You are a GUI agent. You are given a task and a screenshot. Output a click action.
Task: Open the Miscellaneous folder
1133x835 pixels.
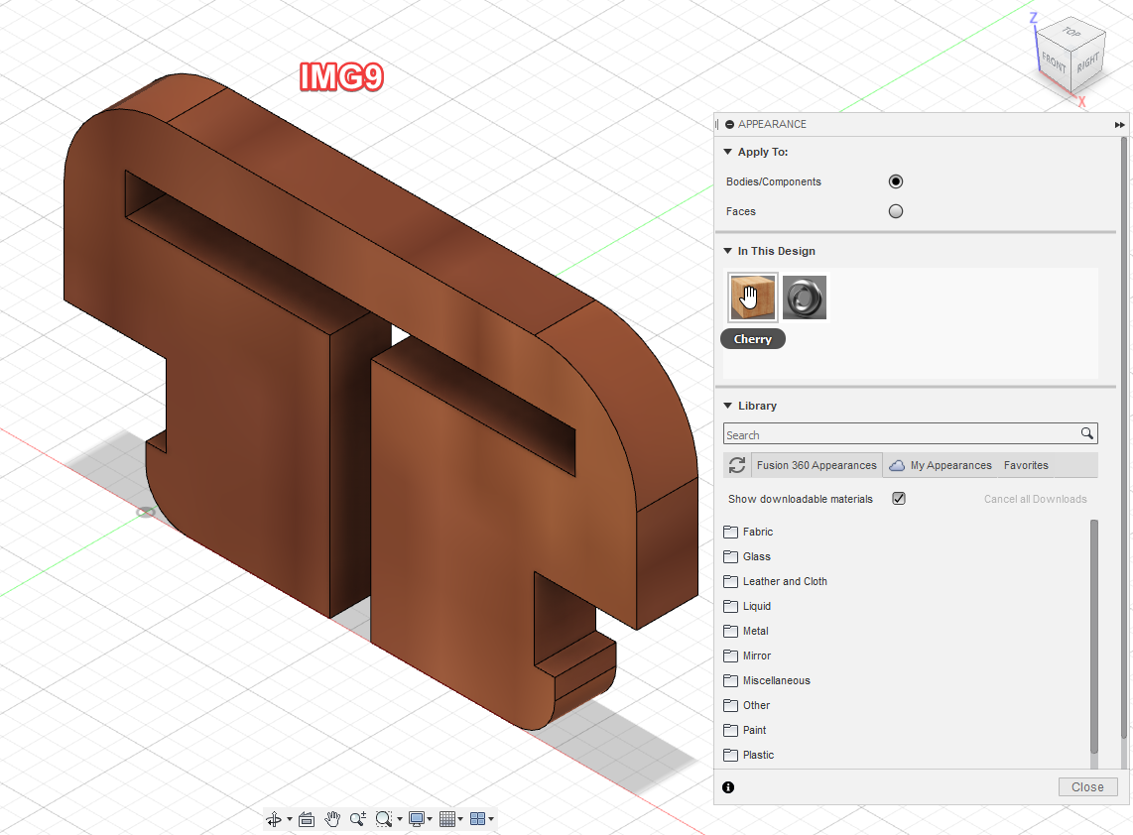click(766, 680)
